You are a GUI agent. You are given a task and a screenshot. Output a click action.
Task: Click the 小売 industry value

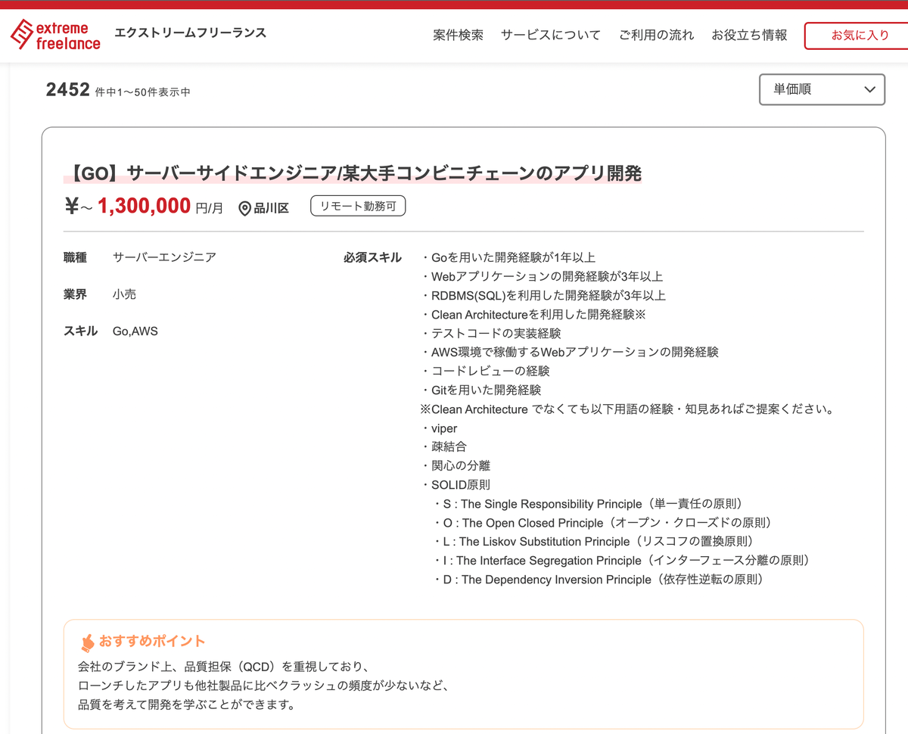(124, 294)
